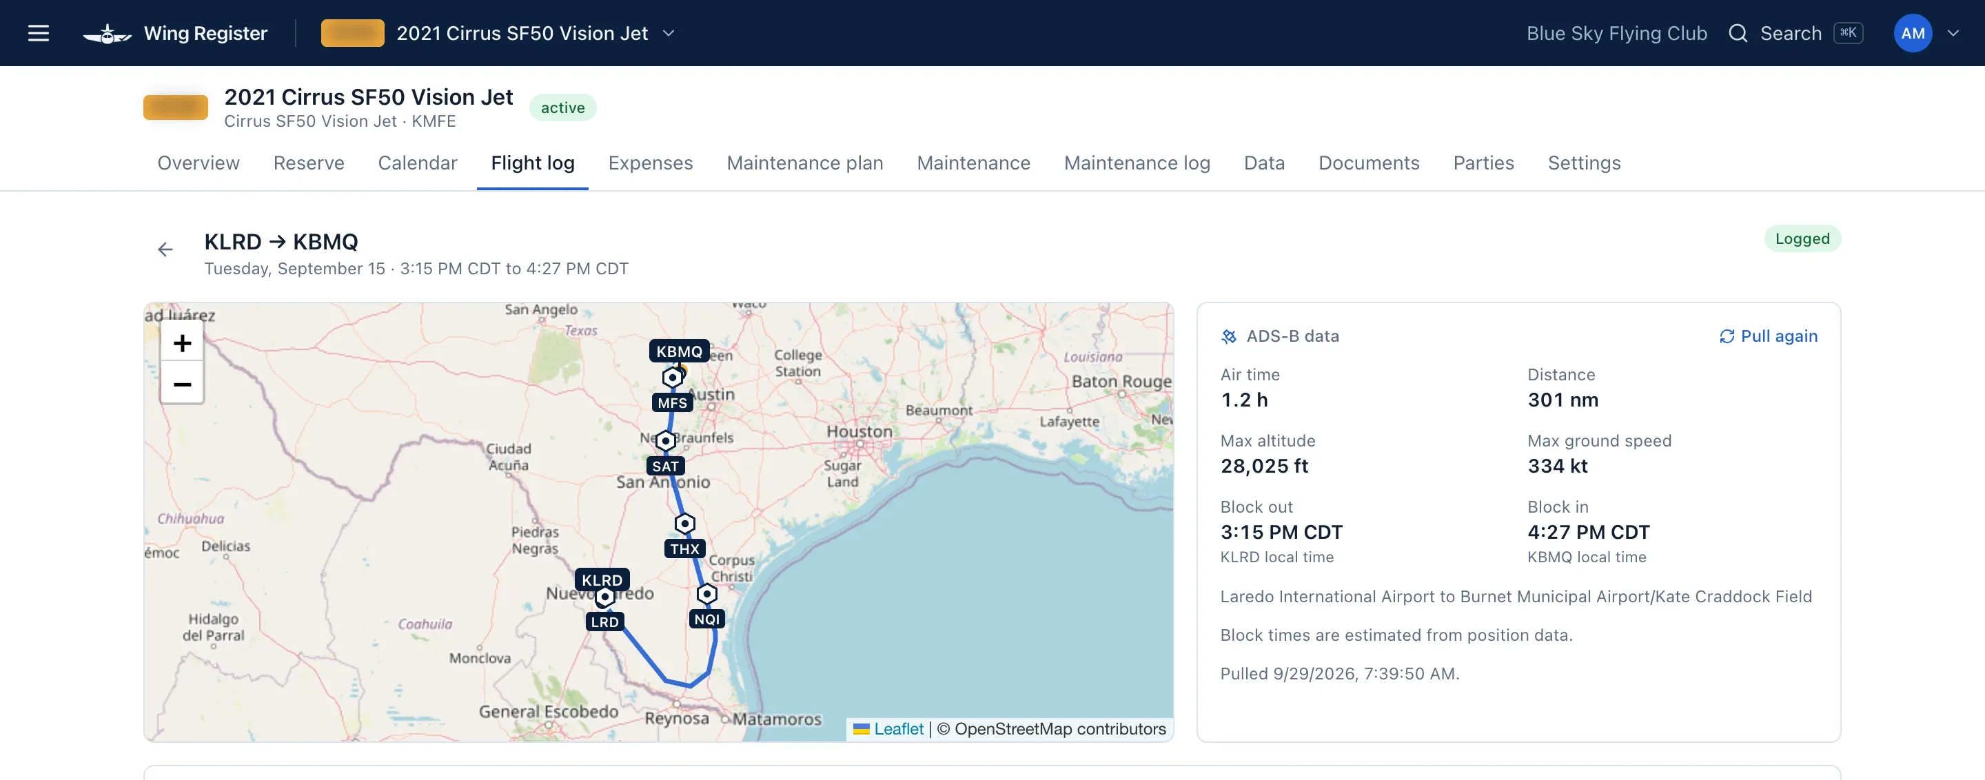Image resolution: width=1985 pixels, height=780 pixels.
Task: Click the MFS waypoint label
Action: (x=672, y=402)
